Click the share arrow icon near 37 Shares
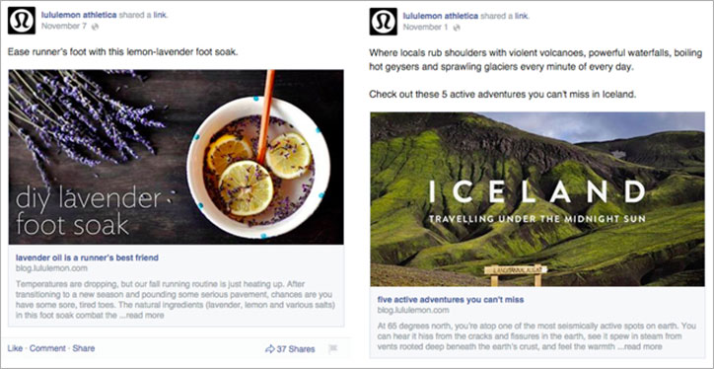714x369 pixels. click(x=269, y=349)
